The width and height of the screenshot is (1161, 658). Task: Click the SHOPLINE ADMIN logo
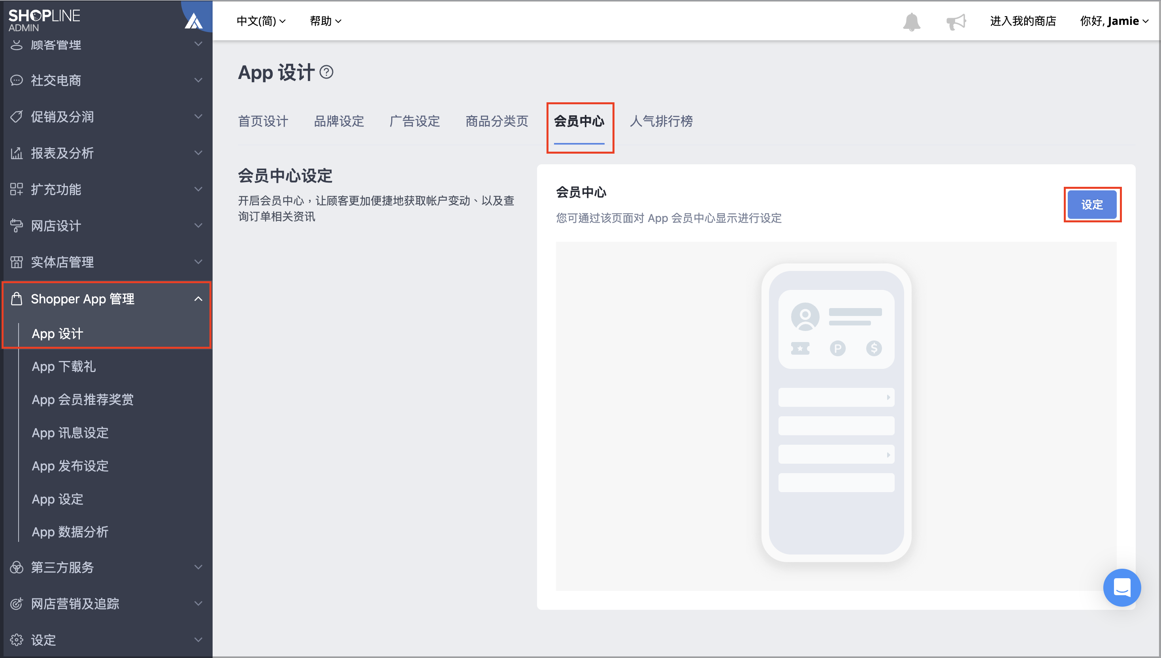(44, 20)
